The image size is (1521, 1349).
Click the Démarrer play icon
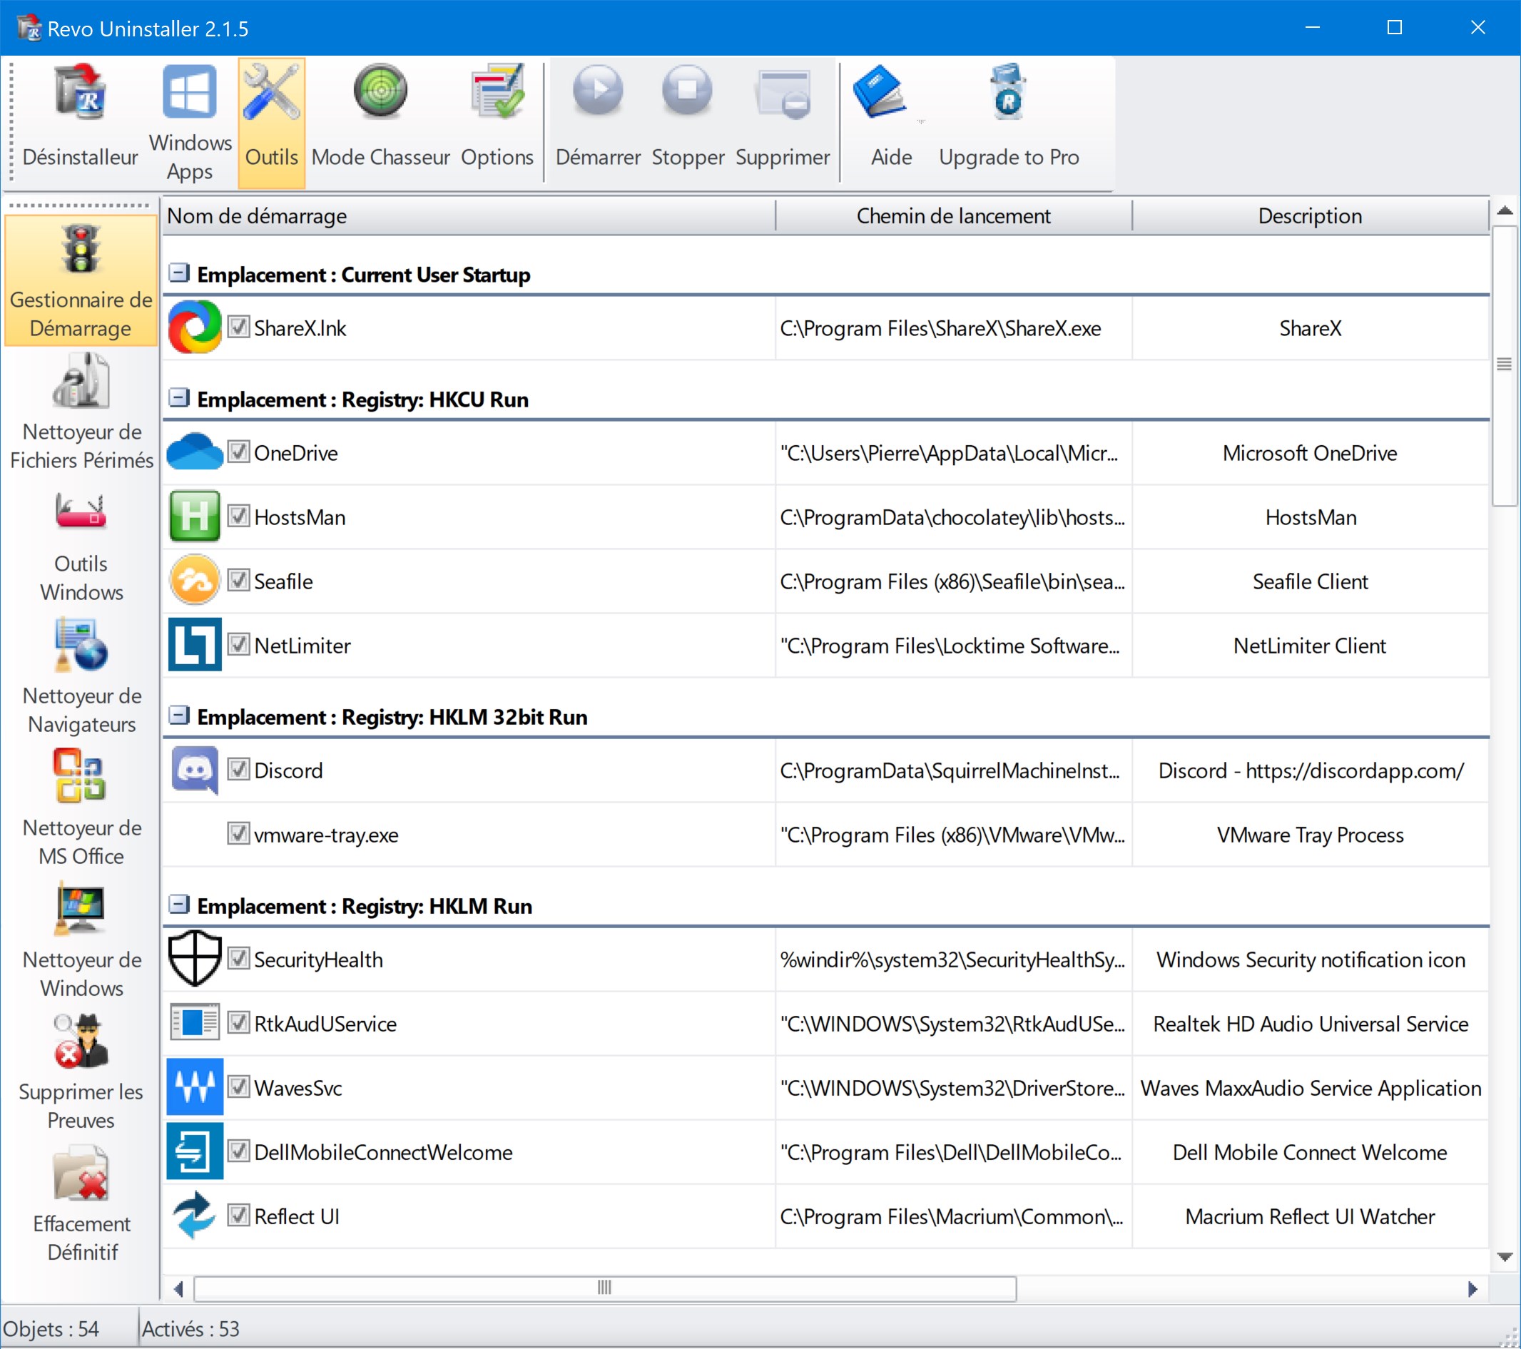tap(599, 91)
